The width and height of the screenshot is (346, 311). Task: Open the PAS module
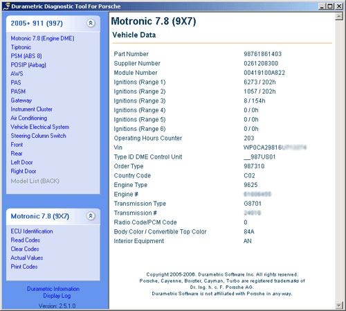(x=16, y=82)
